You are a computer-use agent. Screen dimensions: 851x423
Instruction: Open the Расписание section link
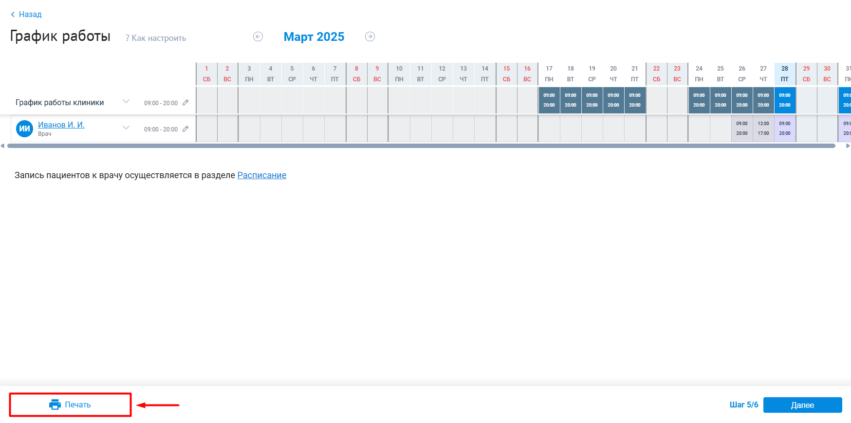[x=261, y=175]
